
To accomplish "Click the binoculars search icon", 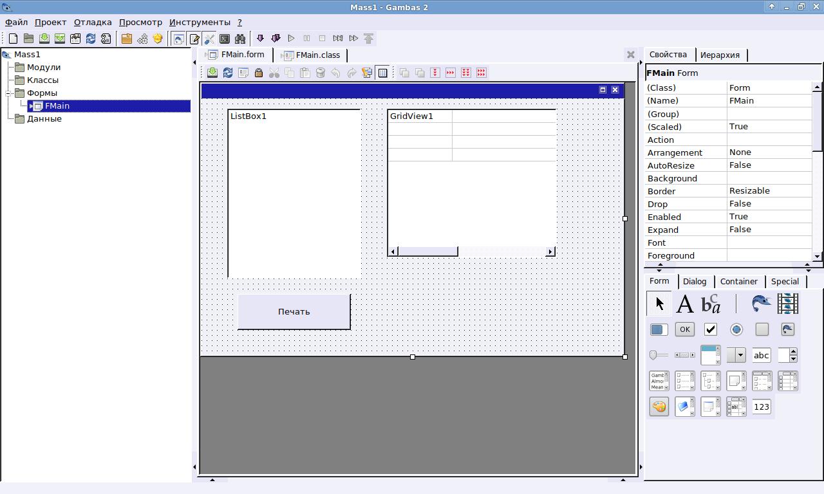I will pos(240,39).
